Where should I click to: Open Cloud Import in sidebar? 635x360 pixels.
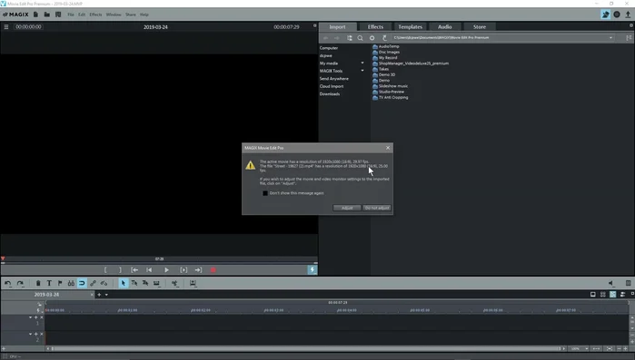[332, 86]
